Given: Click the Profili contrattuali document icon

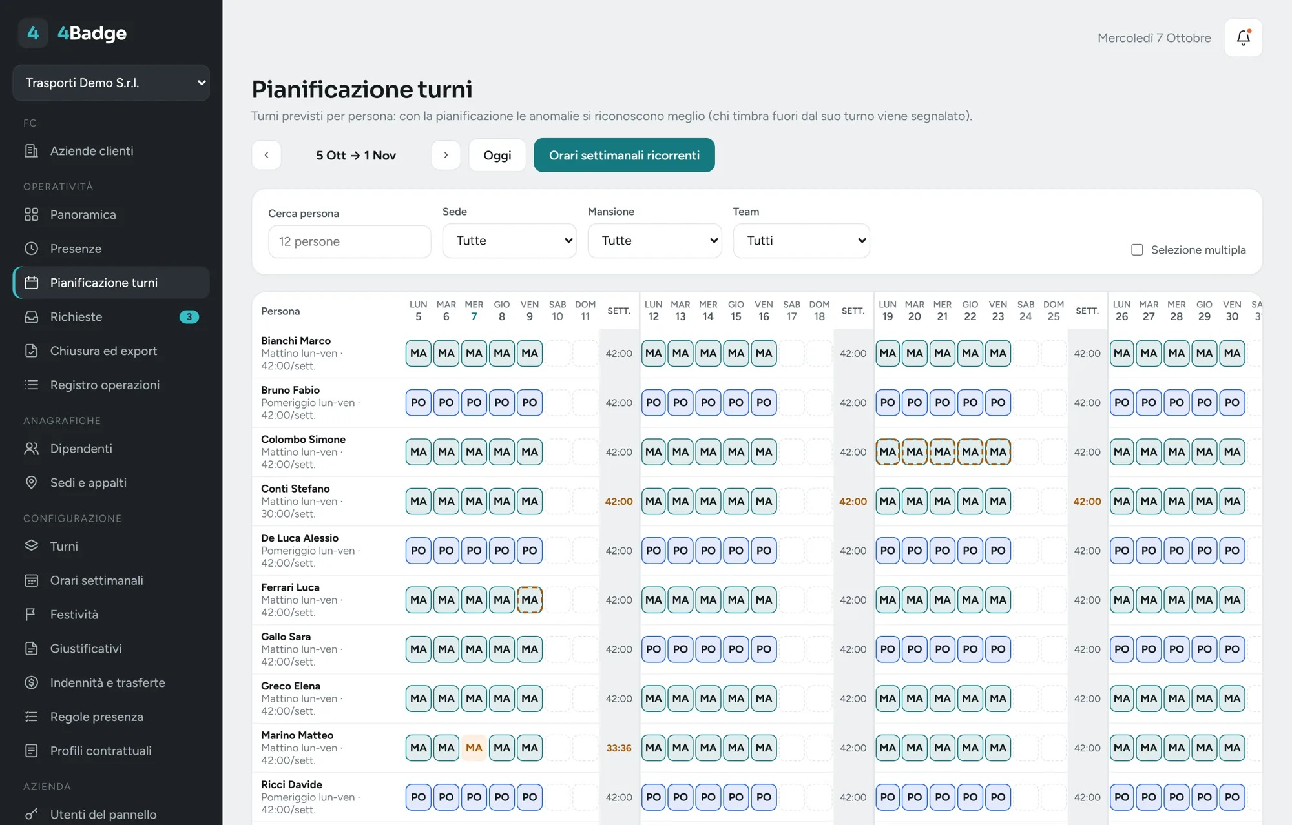Looking at the screenshot, I should 31,751.
